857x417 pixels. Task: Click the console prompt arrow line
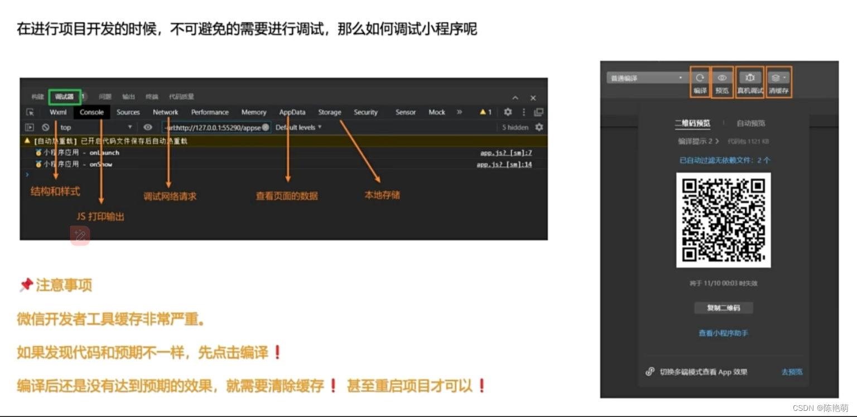coord(283,175)
